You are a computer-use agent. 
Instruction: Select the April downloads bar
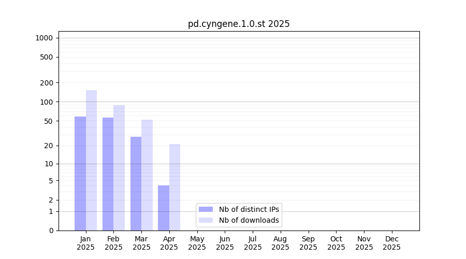[174, 187]
